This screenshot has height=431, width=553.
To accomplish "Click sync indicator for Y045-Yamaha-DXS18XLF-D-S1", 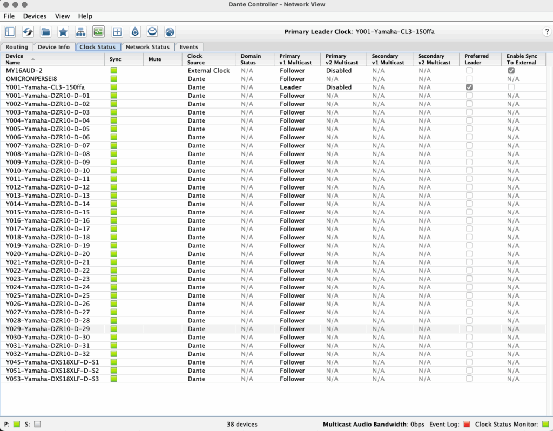I will pyautogui.click(x=113, y=362).
